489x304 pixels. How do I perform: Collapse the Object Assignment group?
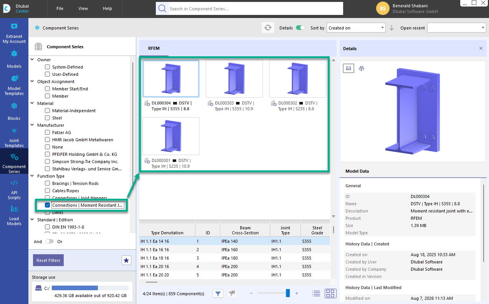(32, 82)
